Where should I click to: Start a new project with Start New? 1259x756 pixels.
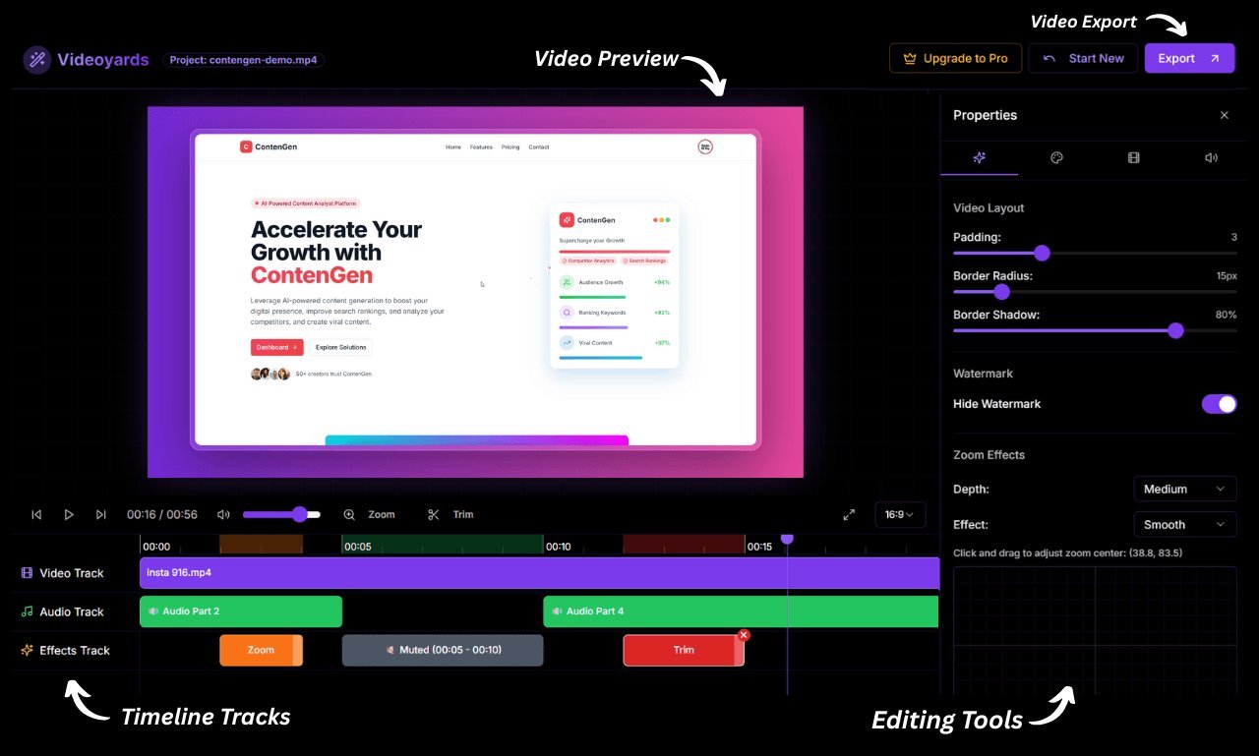[x=1083, y=58]
